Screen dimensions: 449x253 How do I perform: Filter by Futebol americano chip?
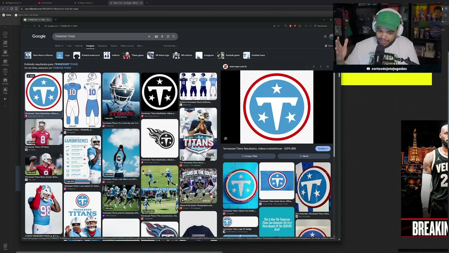(87, 55)
